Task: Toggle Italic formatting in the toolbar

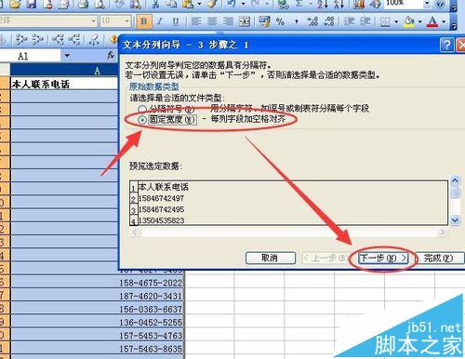Action: [160, 21]
